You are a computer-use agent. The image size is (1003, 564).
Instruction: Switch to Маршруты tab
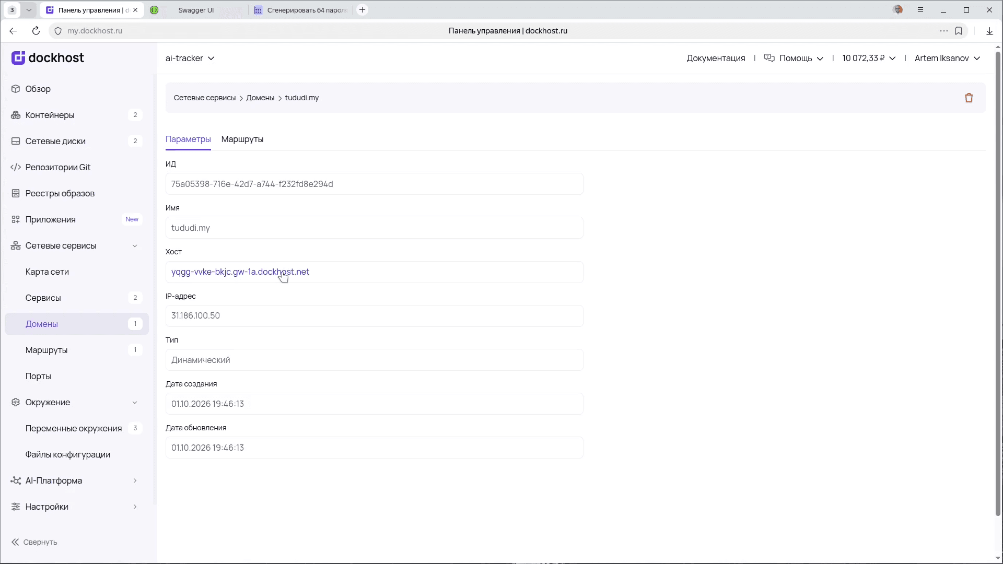click(242, 139)
